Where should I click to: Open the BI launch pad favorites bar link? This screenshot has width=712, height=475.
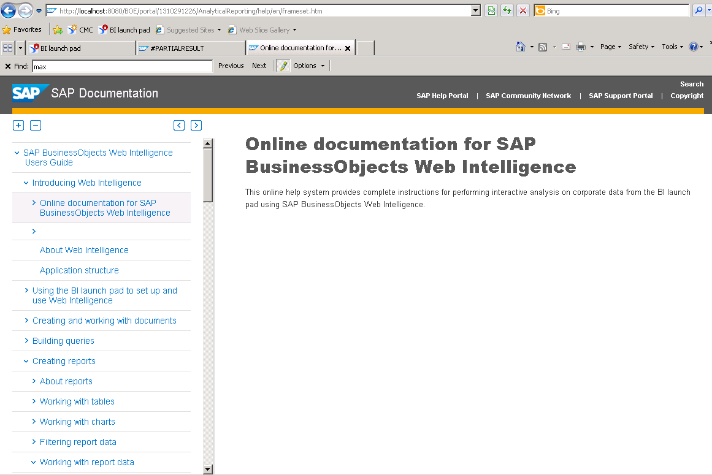[x=124, y=30]
